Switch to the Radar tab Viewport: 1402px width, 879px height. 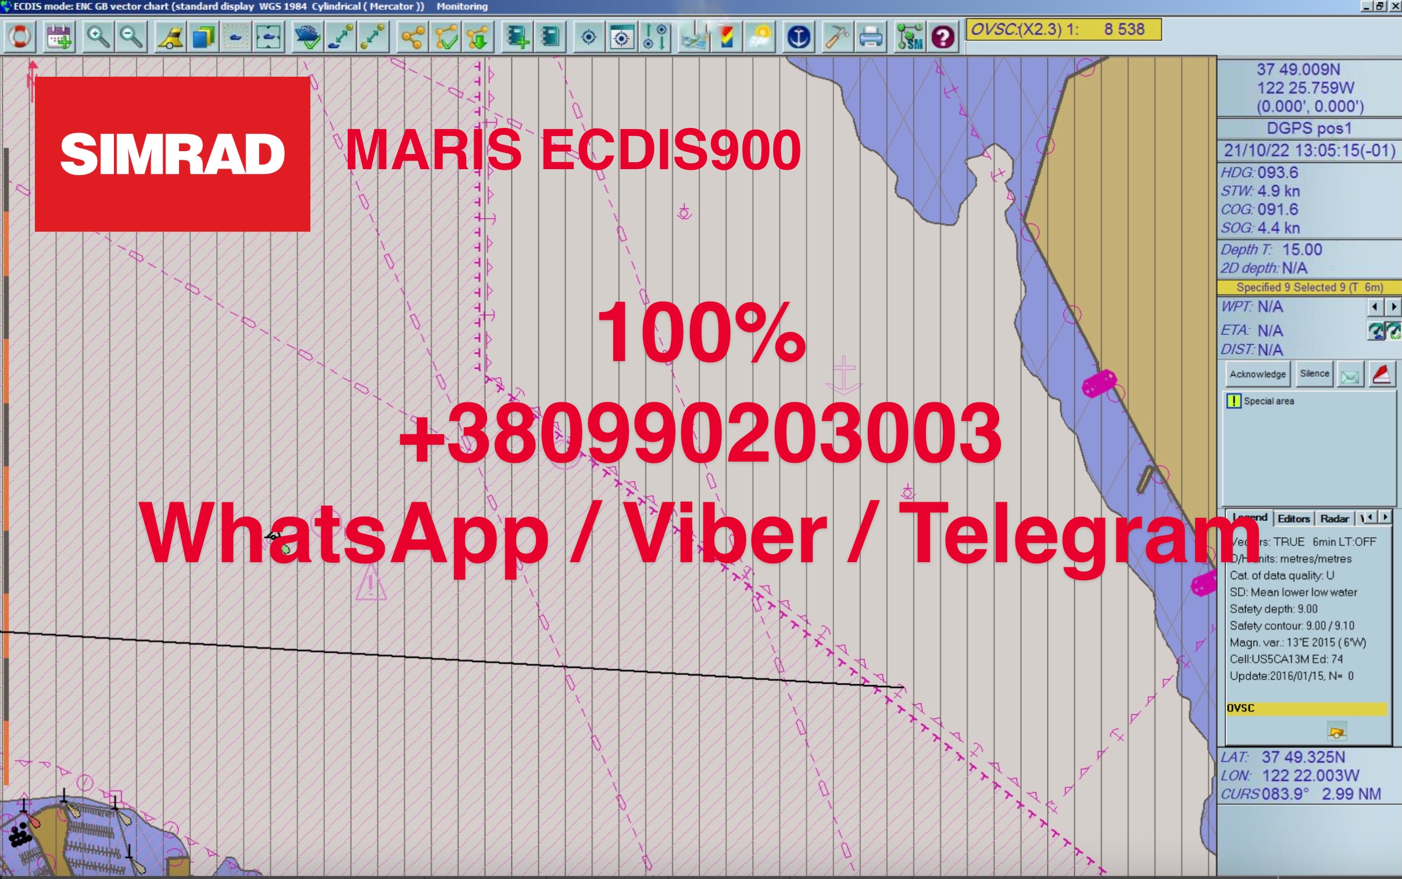point(1335,519)
